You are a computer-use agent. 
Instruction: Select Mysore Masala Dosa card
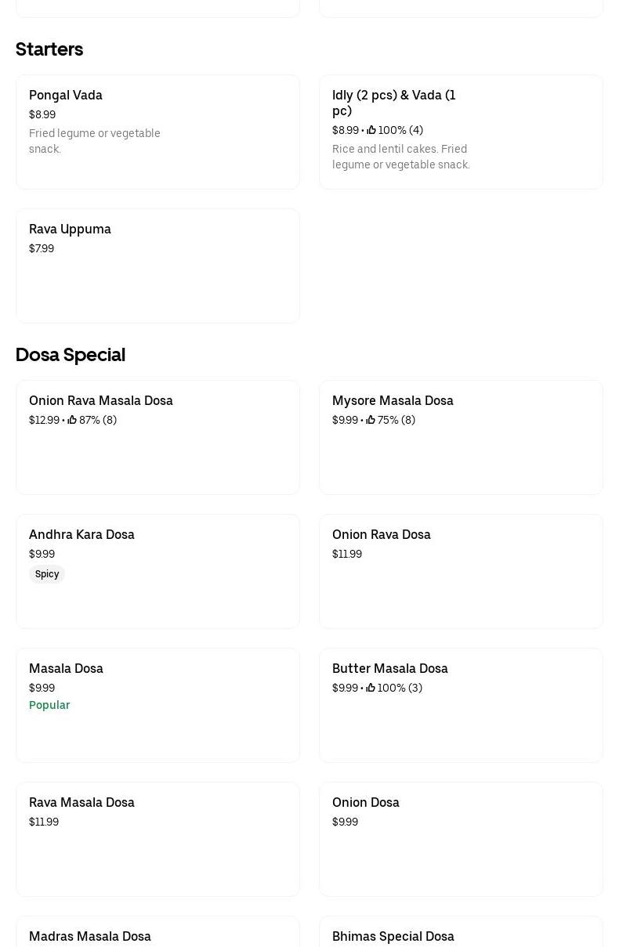point(460,437)
